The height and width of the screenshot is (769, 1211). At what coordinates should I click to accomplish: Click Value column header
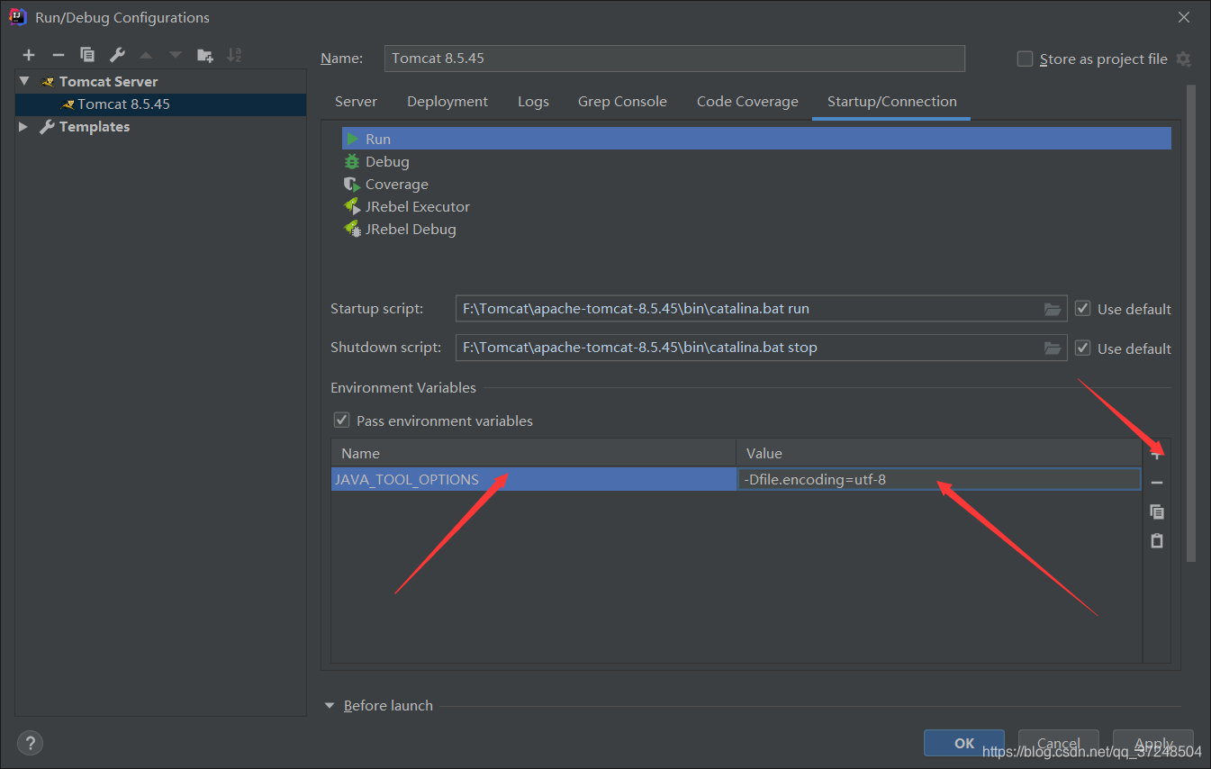point(939,453)
